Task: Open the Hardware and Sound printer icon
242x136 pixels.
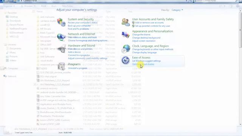Action: 62,49
